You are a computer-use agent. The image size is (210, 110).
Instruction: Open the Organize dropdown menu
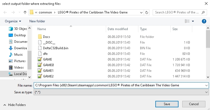tap(13, 21)
